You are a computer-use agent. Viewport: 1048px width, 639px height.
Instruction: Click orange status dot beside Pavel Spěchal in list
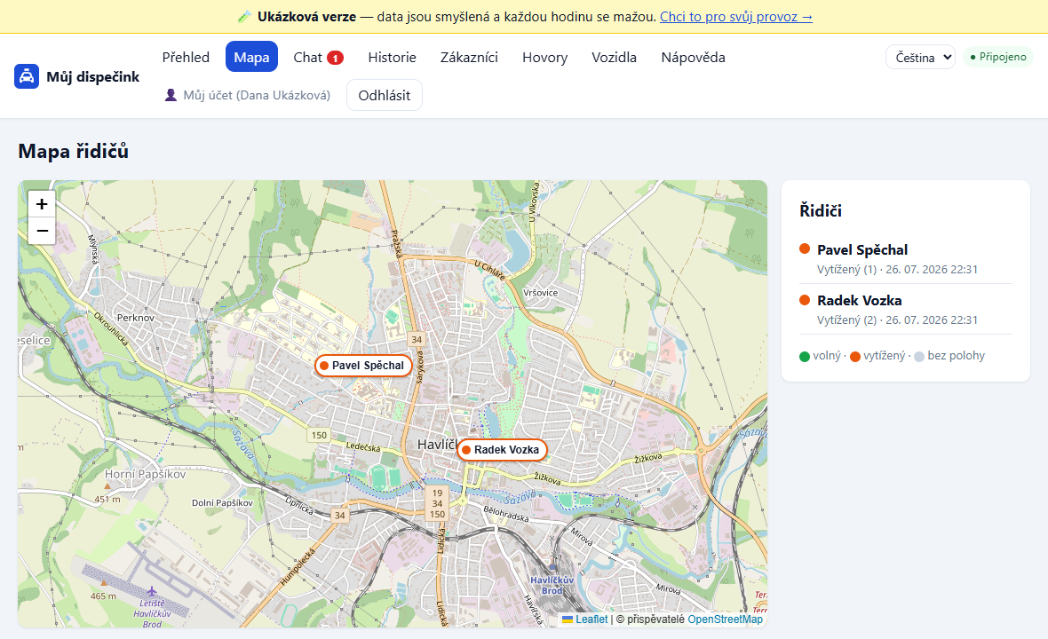[805, 249]
